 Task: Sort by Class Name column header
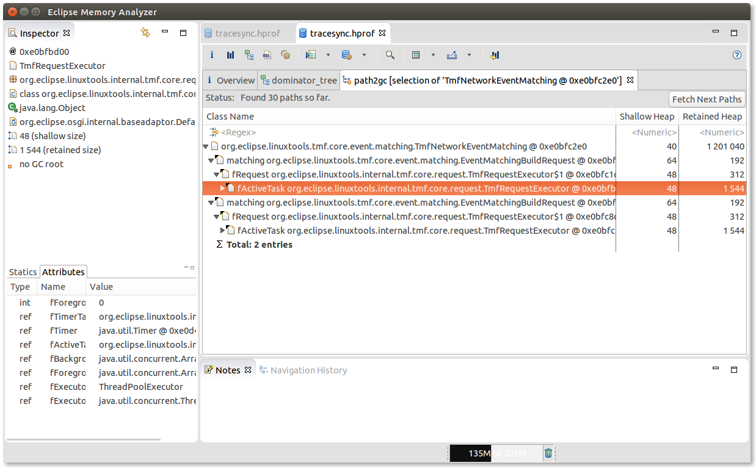pos(409,117)
